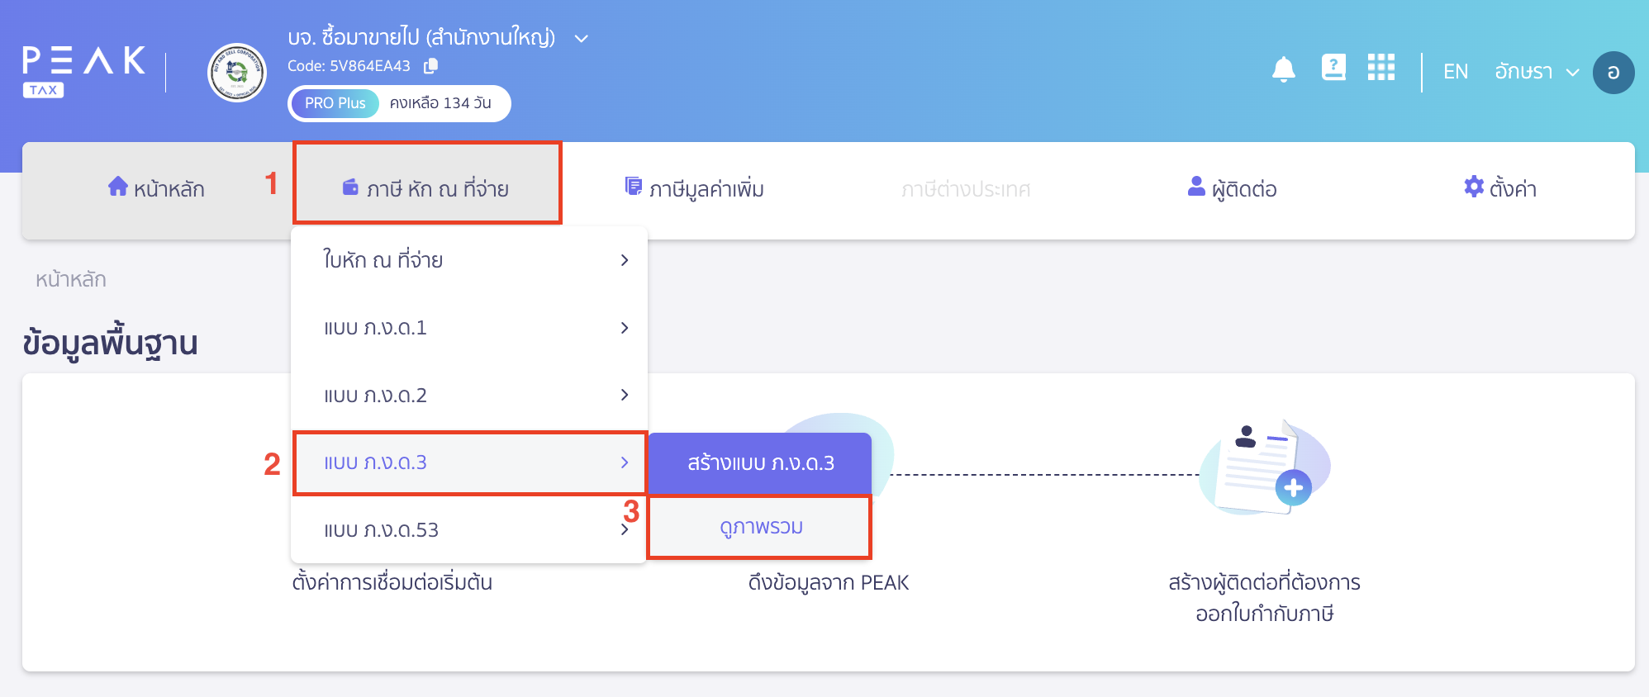This screenshot has width=1649, height=697.
Task: Switch language to EN
Action: [1456, 72]
